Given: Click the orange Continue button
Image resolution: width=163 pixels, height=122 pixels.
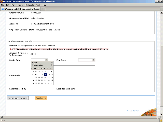Looking at the screenshot, I should point(41,98).
